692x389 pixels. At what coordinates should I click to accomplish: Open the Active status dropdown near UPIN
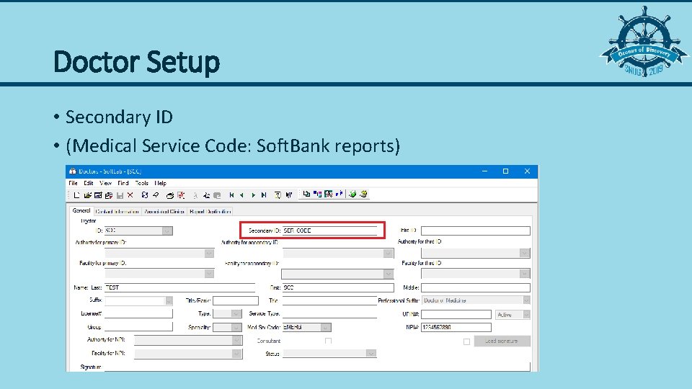point(526,315)
